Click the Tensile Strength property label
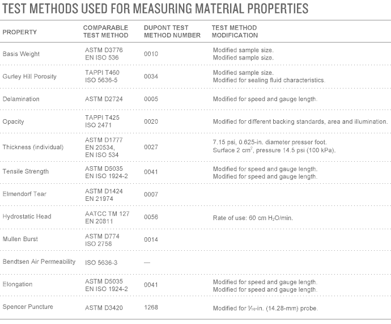The width and height of the screenshot is (391, 324). click(25, 171)
